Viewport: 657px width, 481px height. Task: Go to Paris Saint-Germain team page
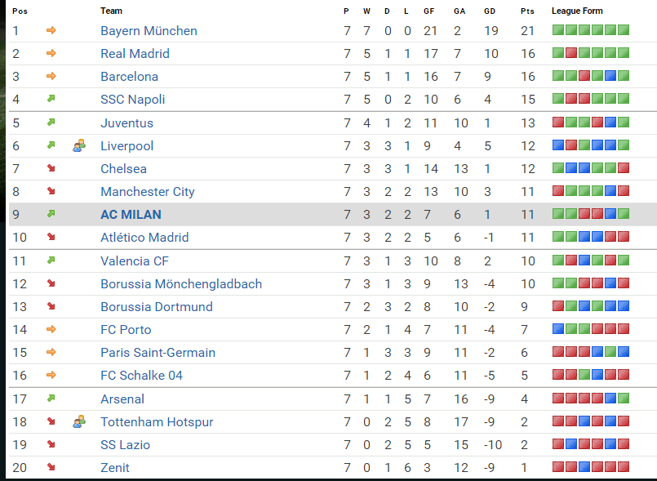point(158,353)
